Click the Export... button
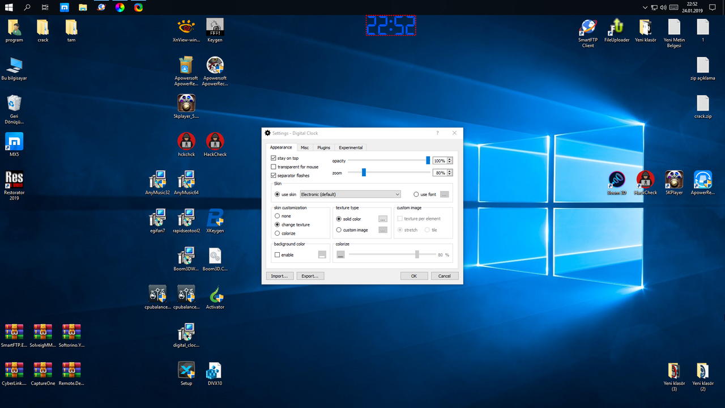 [x=310, y=276]
